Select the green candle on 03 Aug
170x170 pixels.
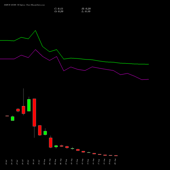pyautogui.click(x=45, y=133)
